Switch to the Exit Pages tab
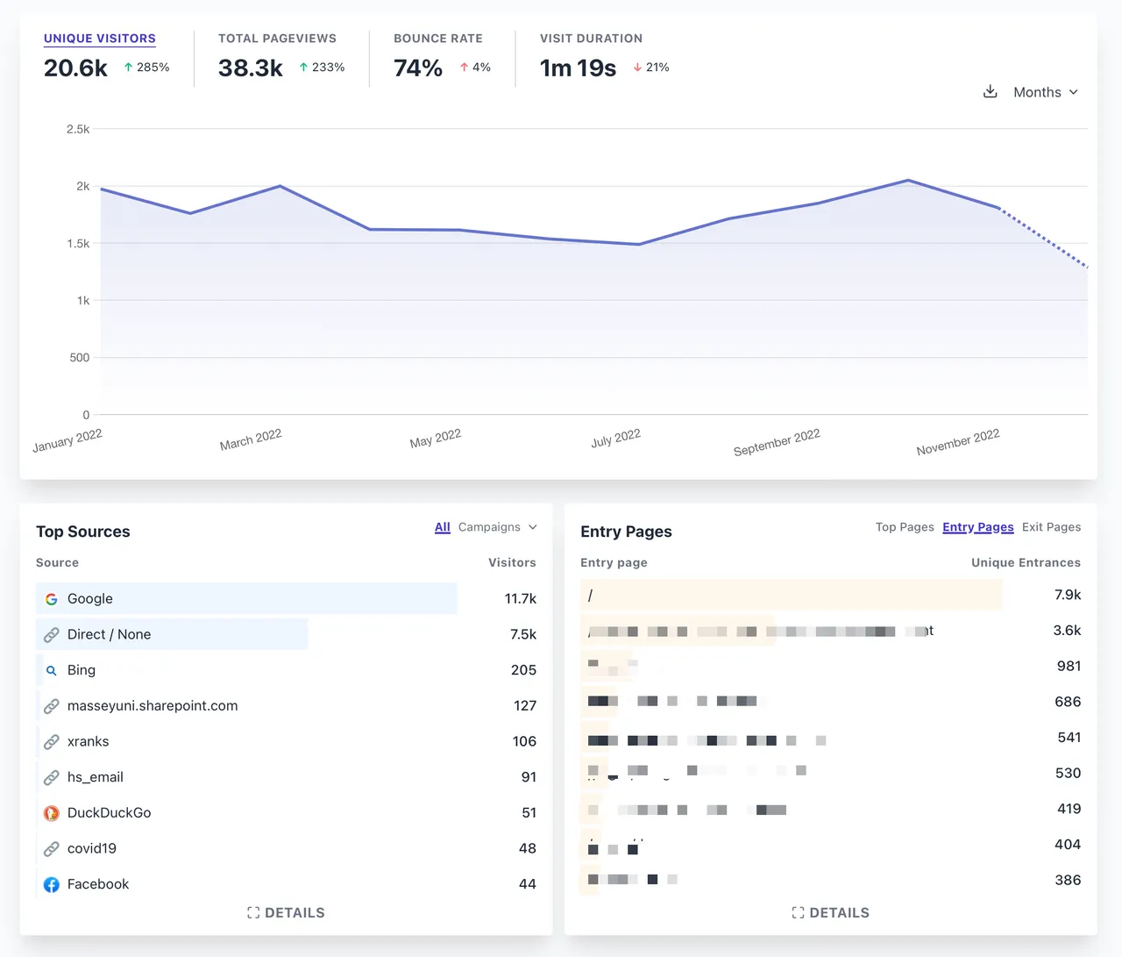1122x957 pixels. tap(1051, 527)
